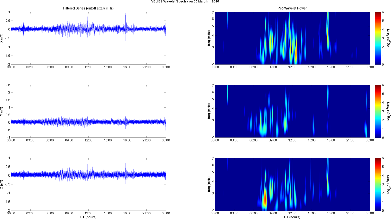Click inside the Z (nT) filtered series plot
Viewport: 391px width, 219px height.
[88, 184]
